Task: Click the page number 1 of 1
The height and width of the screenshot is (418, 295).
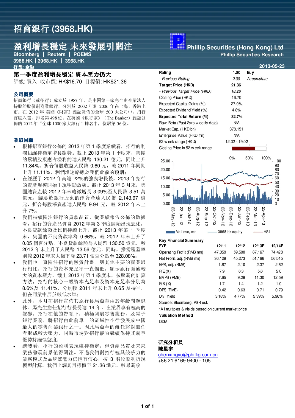Action: coord(147,406)
